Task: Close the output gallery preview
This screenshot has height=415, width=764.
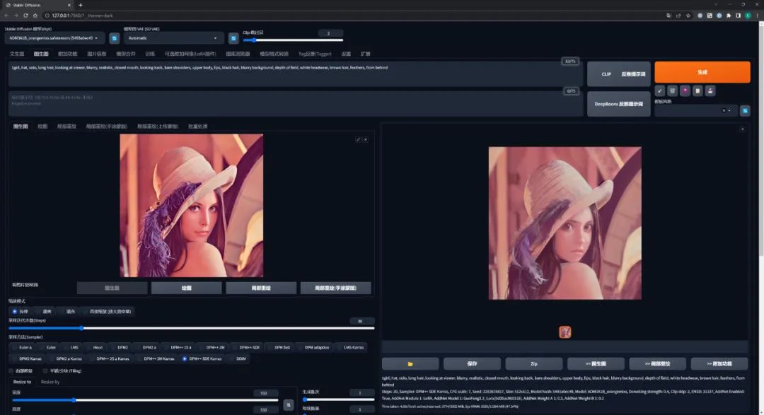Action: coord(742,129)
